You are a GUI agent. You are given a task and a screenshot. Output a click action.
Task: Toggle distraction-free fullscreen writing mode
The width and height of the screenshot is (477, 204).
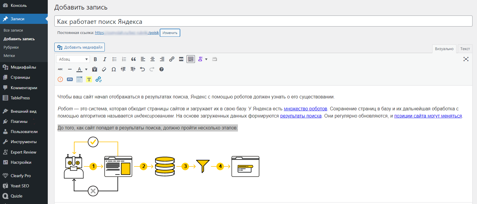click(466, 59)
